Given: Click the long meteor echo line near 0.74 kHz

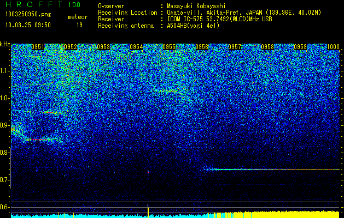Looking at the screenshot, I should pos(272,169).
